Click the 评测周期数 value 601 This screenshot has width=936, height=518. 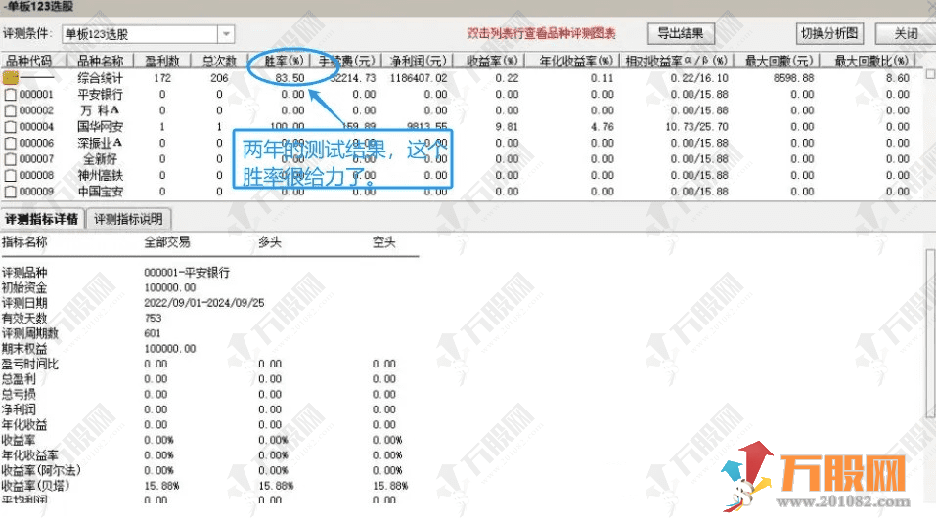pyautogui.click(x=153, y=333)
